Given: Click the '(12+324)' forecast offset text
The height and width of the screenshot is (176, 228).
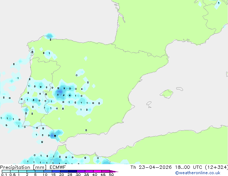Looking at the screenshot, I should (216, 167).
